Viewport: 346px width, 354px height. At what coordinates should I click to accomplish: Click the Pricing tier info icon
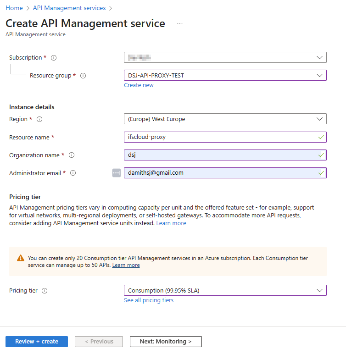point(45,291)
